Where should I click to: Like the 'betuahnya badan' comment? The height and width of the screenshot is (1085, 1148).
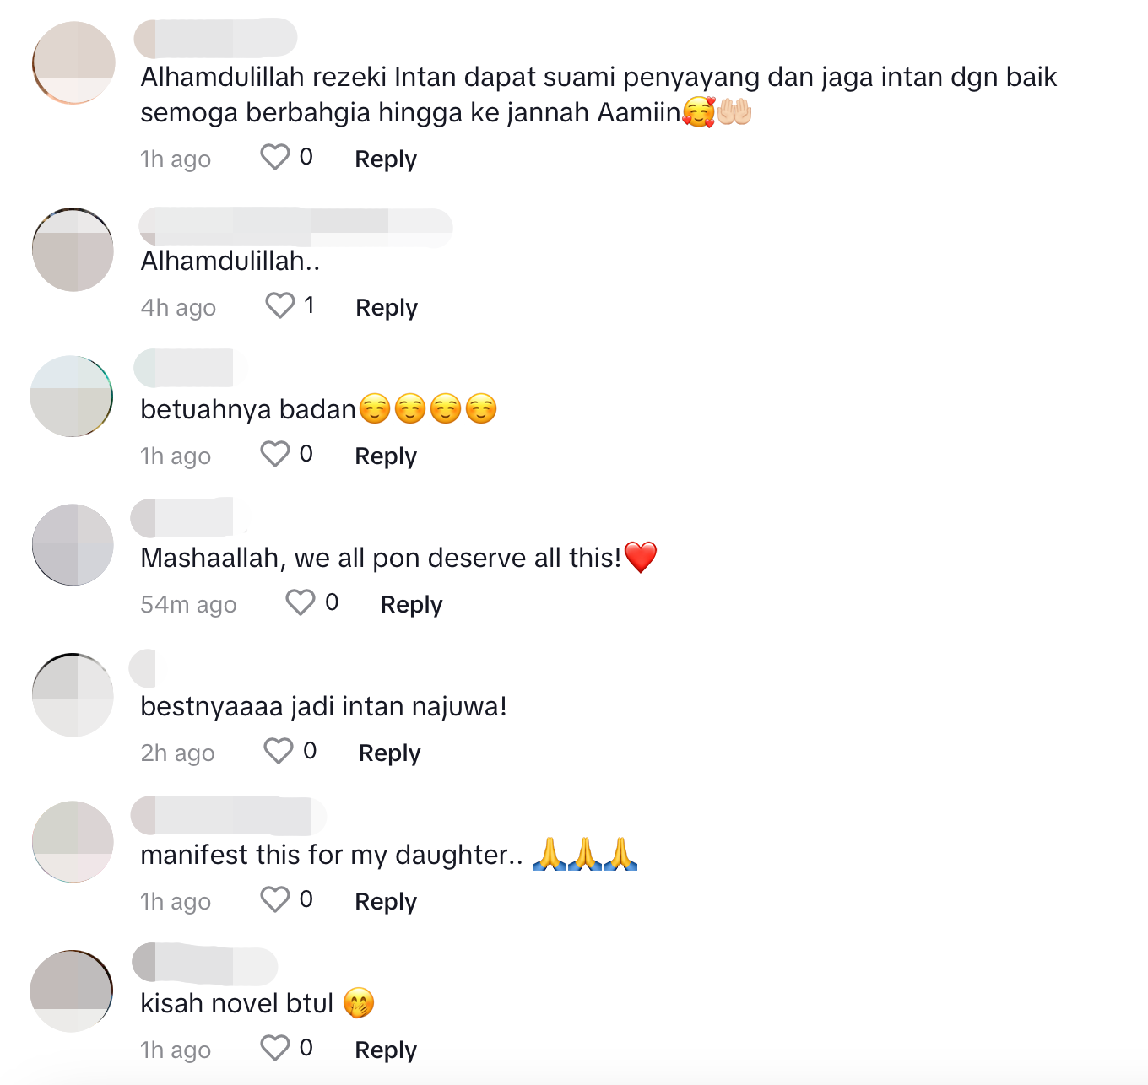274,454
